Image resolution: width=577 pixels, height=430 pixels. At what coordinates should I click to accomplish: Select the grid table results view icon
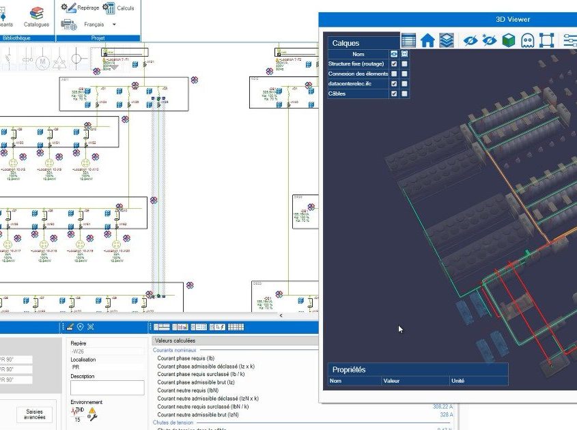click(x=236, y=327)
